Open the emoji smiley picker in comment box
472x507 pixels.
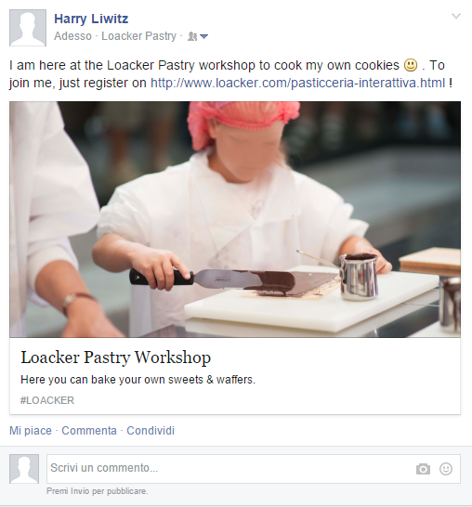pyautogui.click(x=445, y=469)
